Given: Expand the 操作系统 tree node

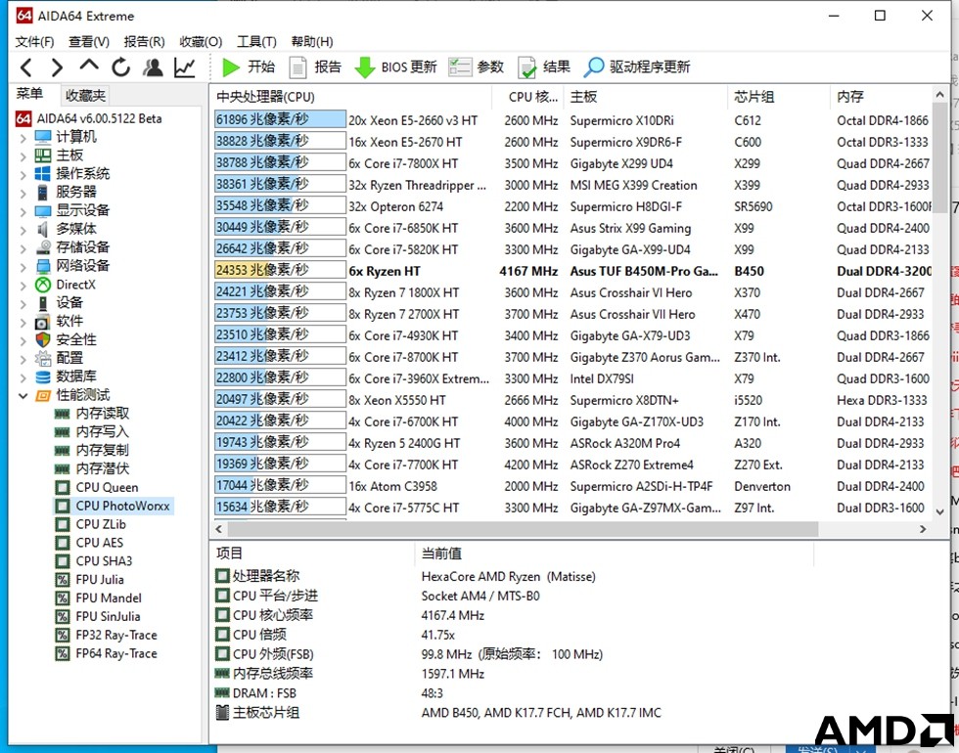Looking at the screenshot, I should (23, 174).
